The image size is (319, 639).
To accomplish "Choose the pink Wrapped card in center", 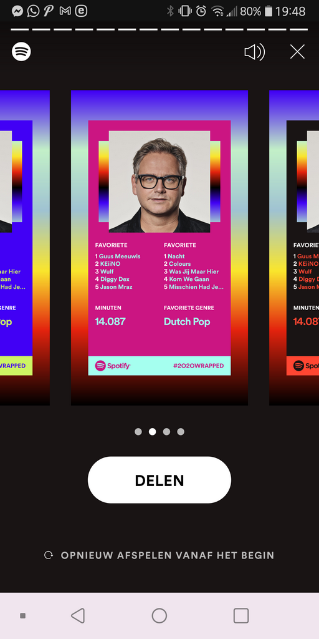I will point(159,248).
